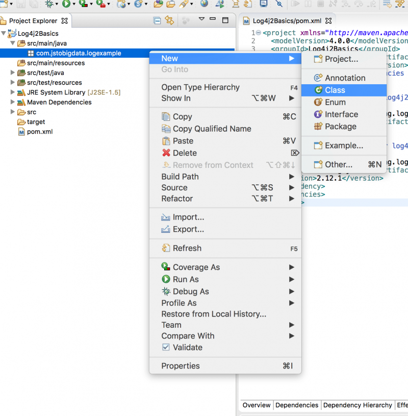Collapse All in the Project Explorer toolbar
Viewport: 408px width, 416px height.
tap(157, 21)
